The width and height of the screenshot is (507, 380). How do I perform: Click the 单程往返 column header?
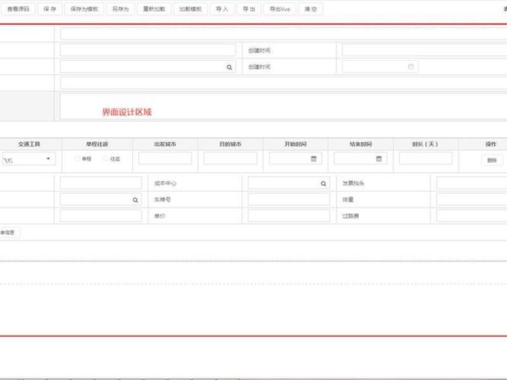[x=97, y=144]
